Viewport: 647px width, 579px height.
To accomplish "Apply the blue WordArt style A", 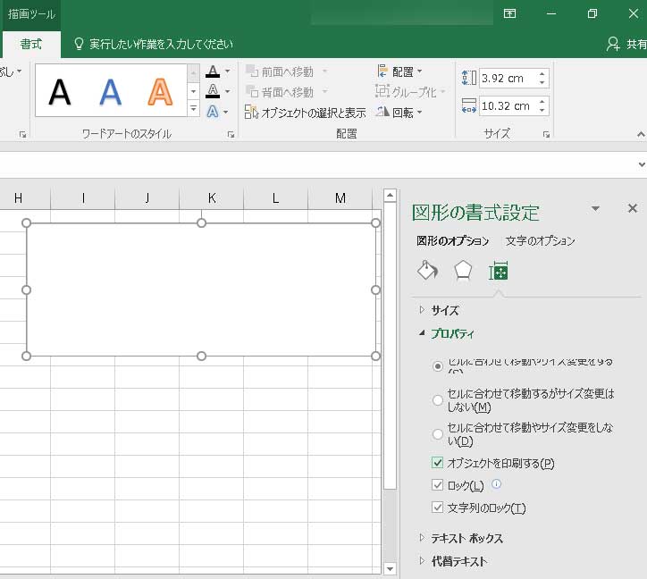I will tap(110, 91).
